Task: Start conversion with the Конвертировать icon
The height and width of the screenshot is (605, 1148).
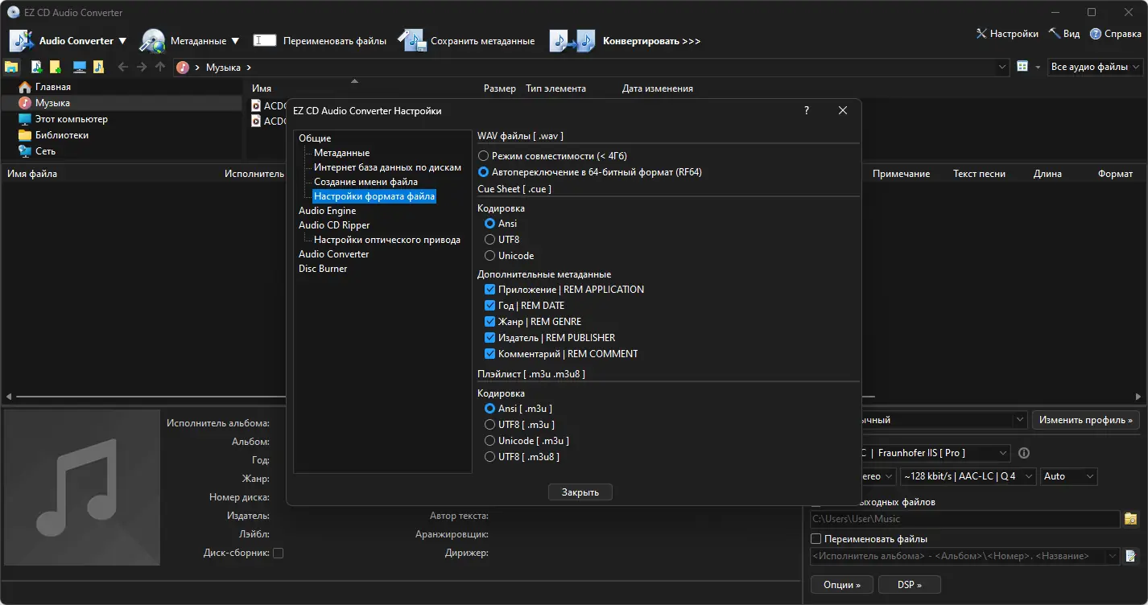Action: (572, 40)
